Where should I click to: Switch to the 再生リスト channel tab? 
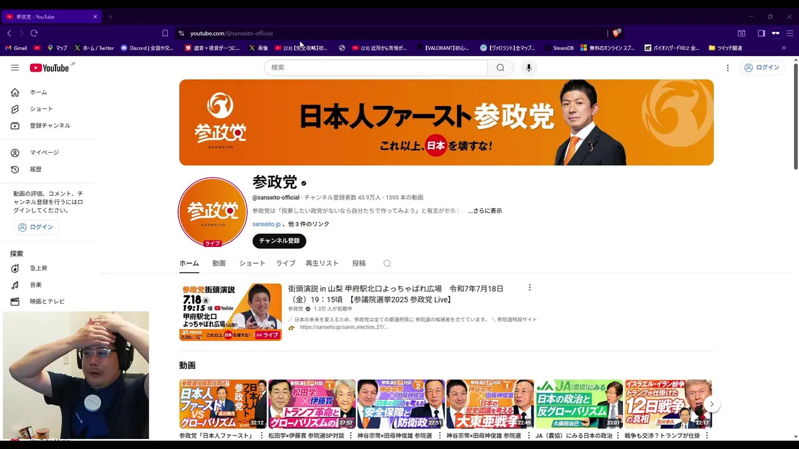(x=322, y=263)
